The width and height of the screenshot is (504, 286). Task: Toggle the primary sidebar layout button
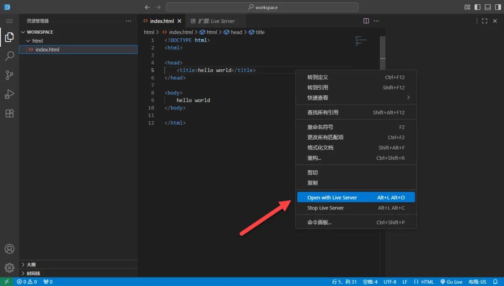tap(477, 7)
